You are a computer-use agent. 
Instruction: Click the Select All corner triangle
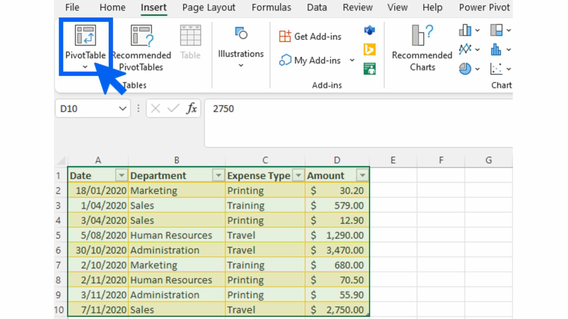click(61, 161)
